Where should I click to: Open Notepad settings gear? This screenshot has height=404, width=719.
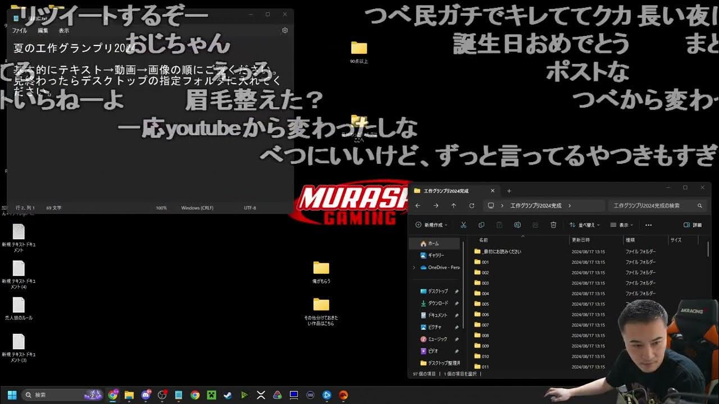285,30
